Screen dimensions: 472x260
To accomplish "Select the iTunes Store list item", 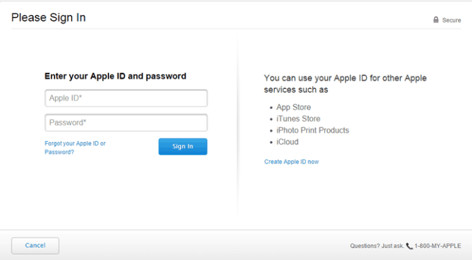I will click(x=298, y=119).
